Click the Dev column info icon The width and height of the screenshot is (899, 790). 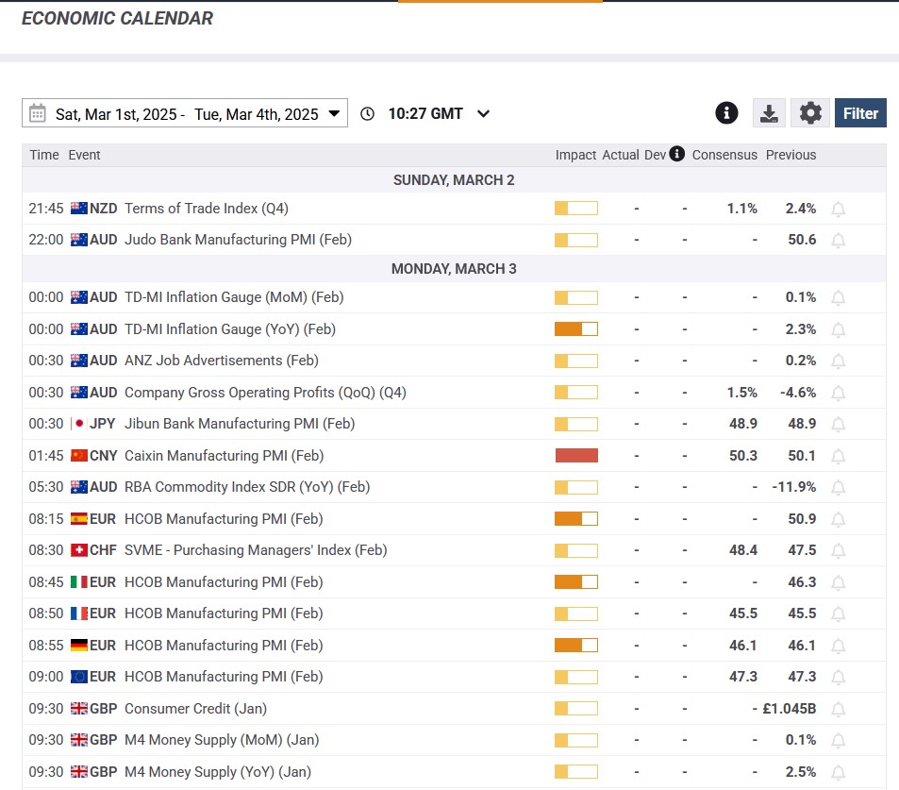pos(676,154)
